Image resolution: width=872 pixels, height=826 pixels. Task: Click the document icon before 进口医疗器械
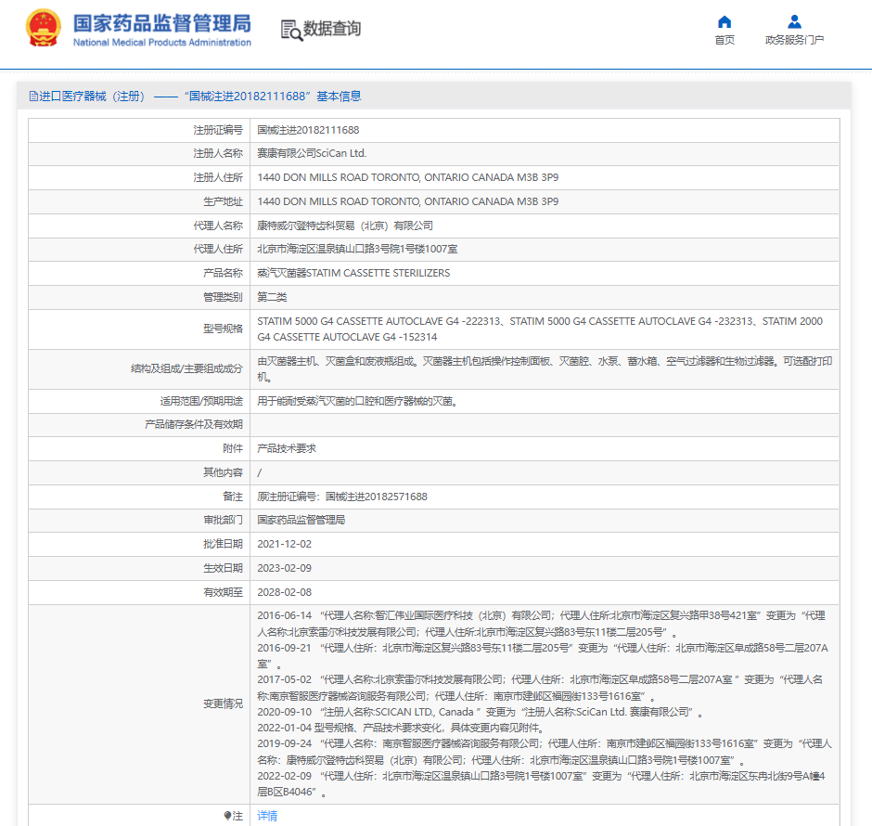tap(33, 97)
